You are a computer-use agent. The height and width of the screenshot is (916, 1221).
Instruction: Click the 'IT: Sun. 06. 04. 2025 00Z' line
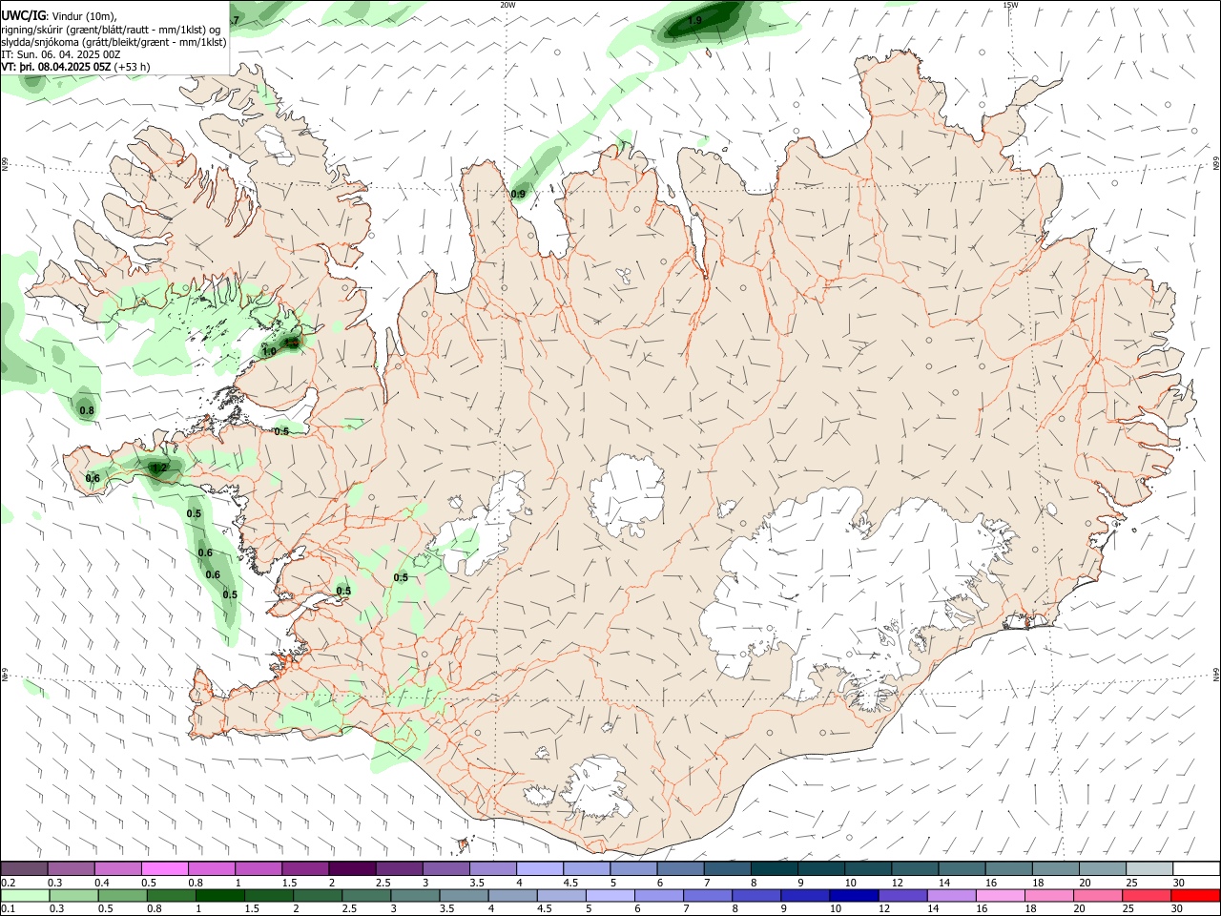61,54
